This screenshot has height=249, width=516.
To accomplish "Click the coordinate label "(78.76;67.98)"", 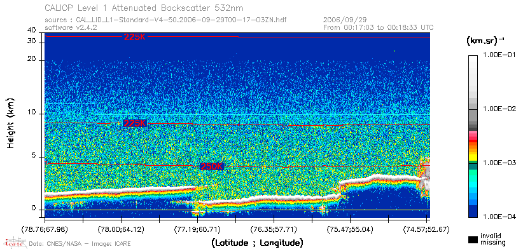I will point(45,229).
